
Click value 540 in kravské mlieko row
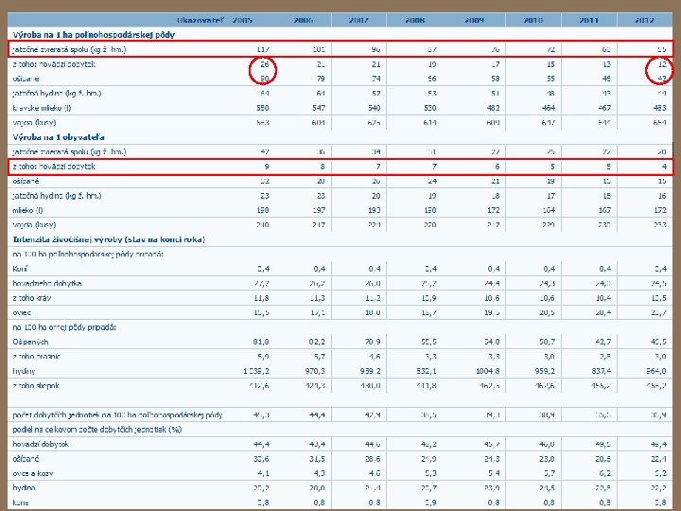point(374,108)
